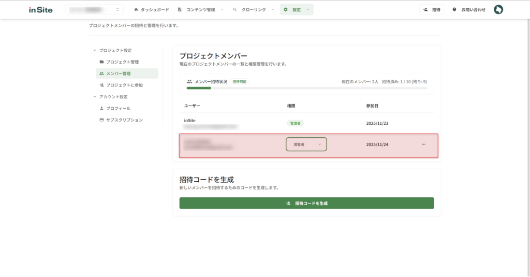The width and height of the screenshot is (530, 277).
Task: Select メンバー管理 in sidebar
Action: (127, 74)
